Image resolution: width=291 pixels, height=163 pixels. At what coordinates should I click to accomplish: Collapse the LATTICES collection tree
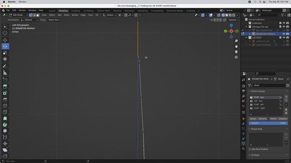click(x=246, y=38)
